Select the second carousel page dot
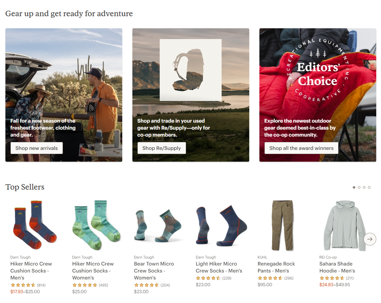 (359, 187)
